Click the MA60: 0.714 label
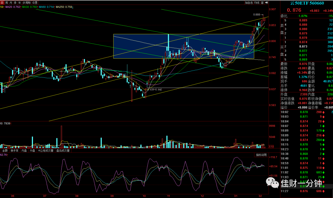Screen dimensions: 333x198 coord(47,7)
